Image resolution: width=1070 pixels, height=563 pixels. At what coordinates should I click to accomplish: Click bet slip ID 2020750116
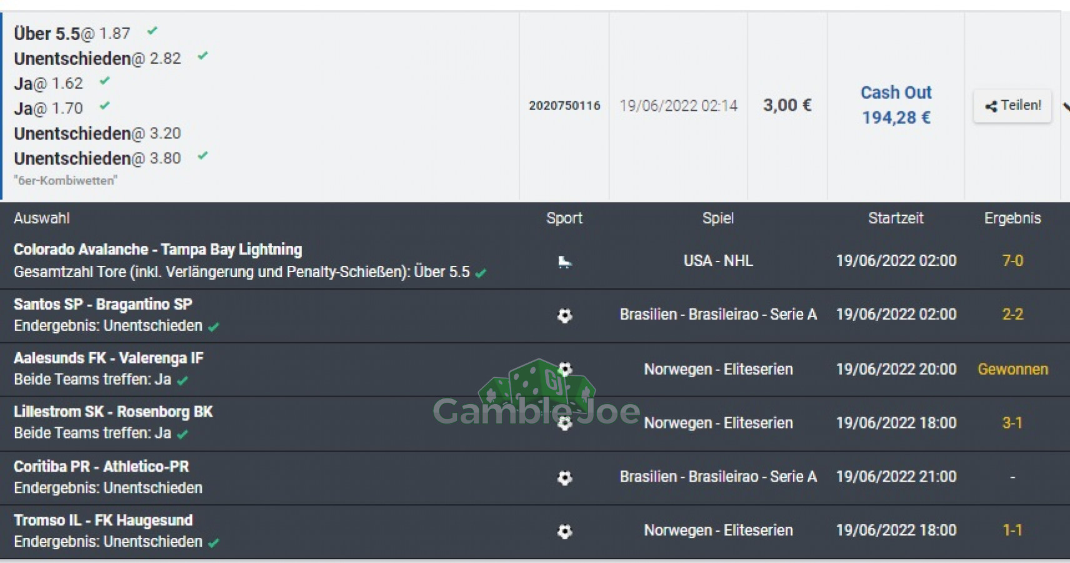pyautogui.click(x=564, y=106)
